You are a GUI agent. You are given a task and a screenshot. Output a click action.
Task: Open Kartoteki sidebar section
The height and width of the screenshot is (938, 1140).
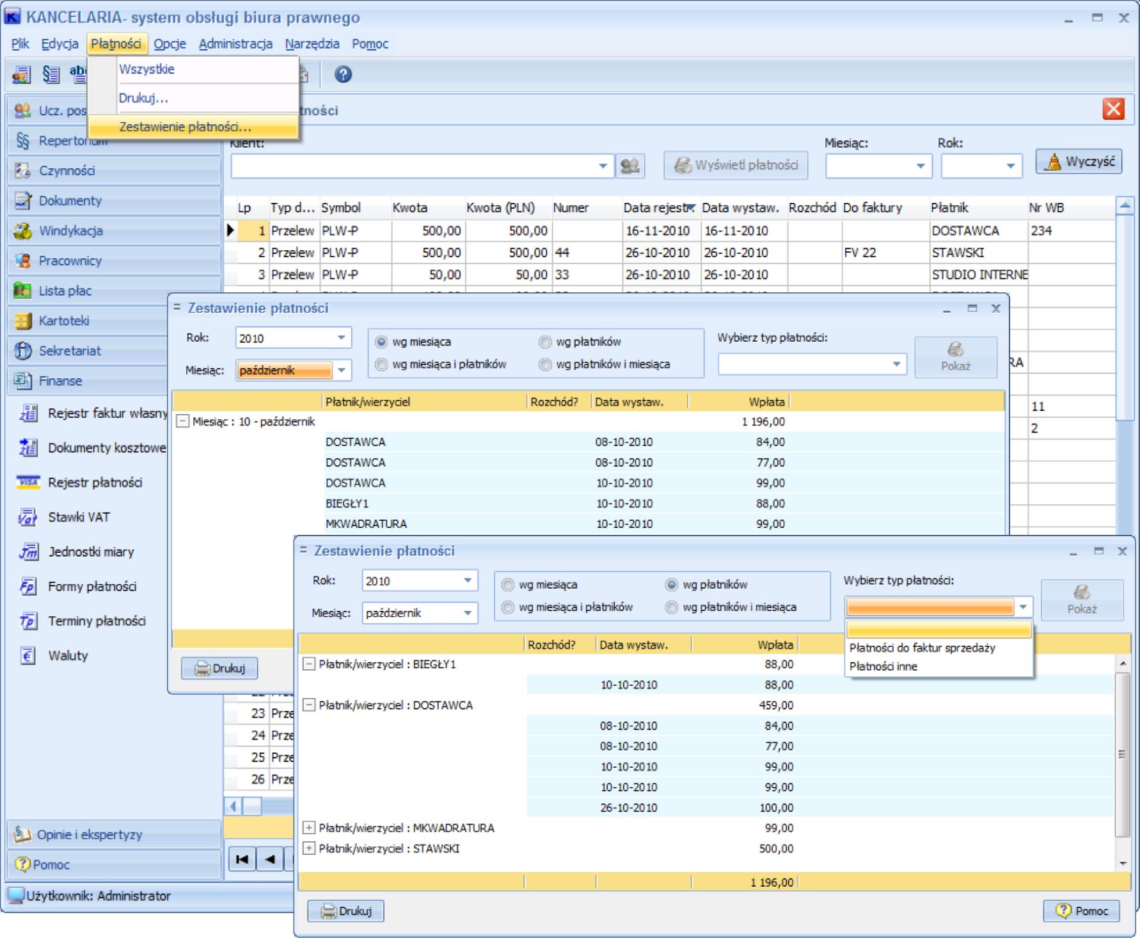[88, 321]
